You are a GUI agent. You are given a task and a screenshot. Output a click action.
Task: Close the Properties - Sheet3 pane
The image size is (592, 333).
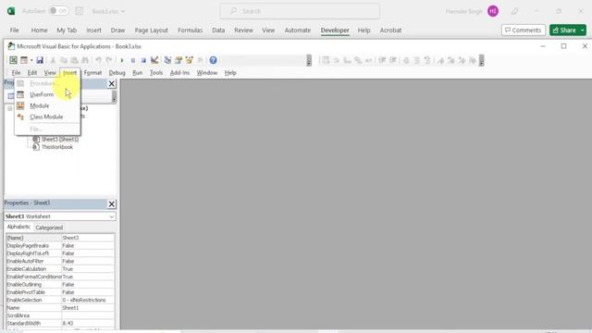[x=111, y=203]
